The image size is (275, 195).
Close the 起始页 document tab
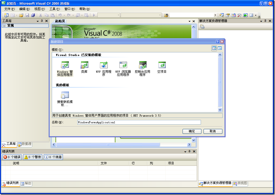tap(194, 21)
